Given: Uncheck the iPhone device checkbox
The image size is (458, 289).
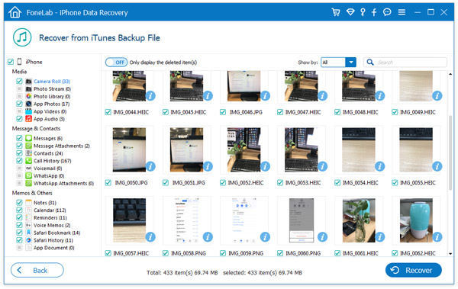Looking at the screenshot, I should [11, 62].
